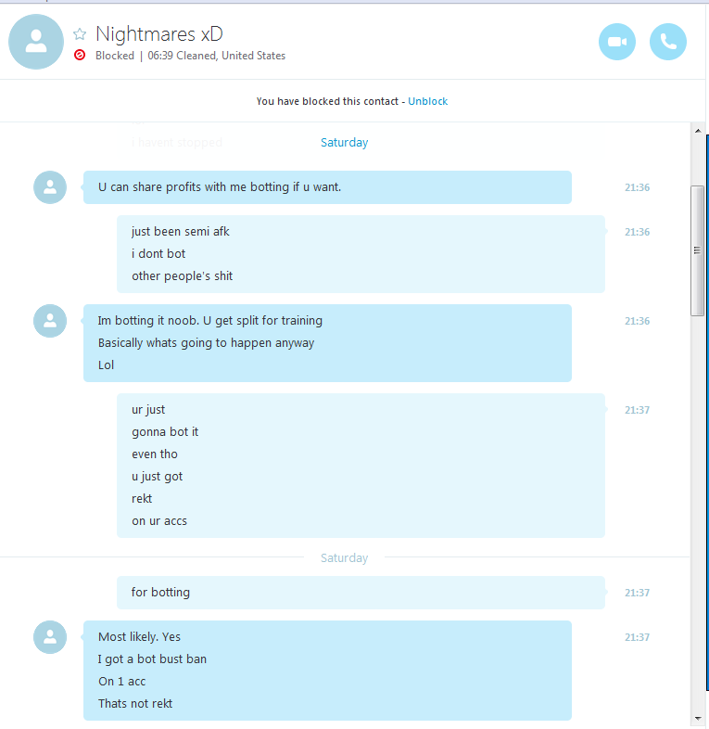Click the contact name Nightmares xD
This screenshot has height=729, width=709.
(159, 34)
